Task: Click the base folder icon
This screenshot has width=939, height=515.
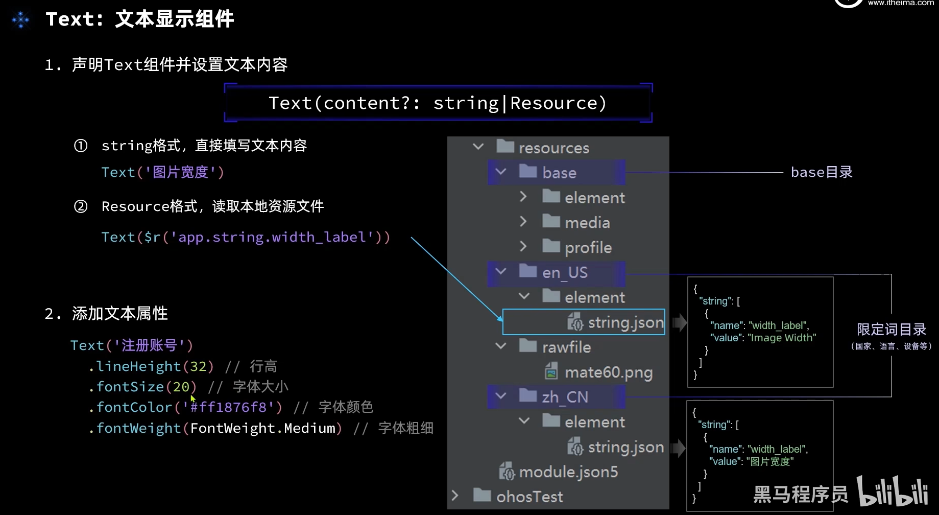Action: click(x=528, y=172)
